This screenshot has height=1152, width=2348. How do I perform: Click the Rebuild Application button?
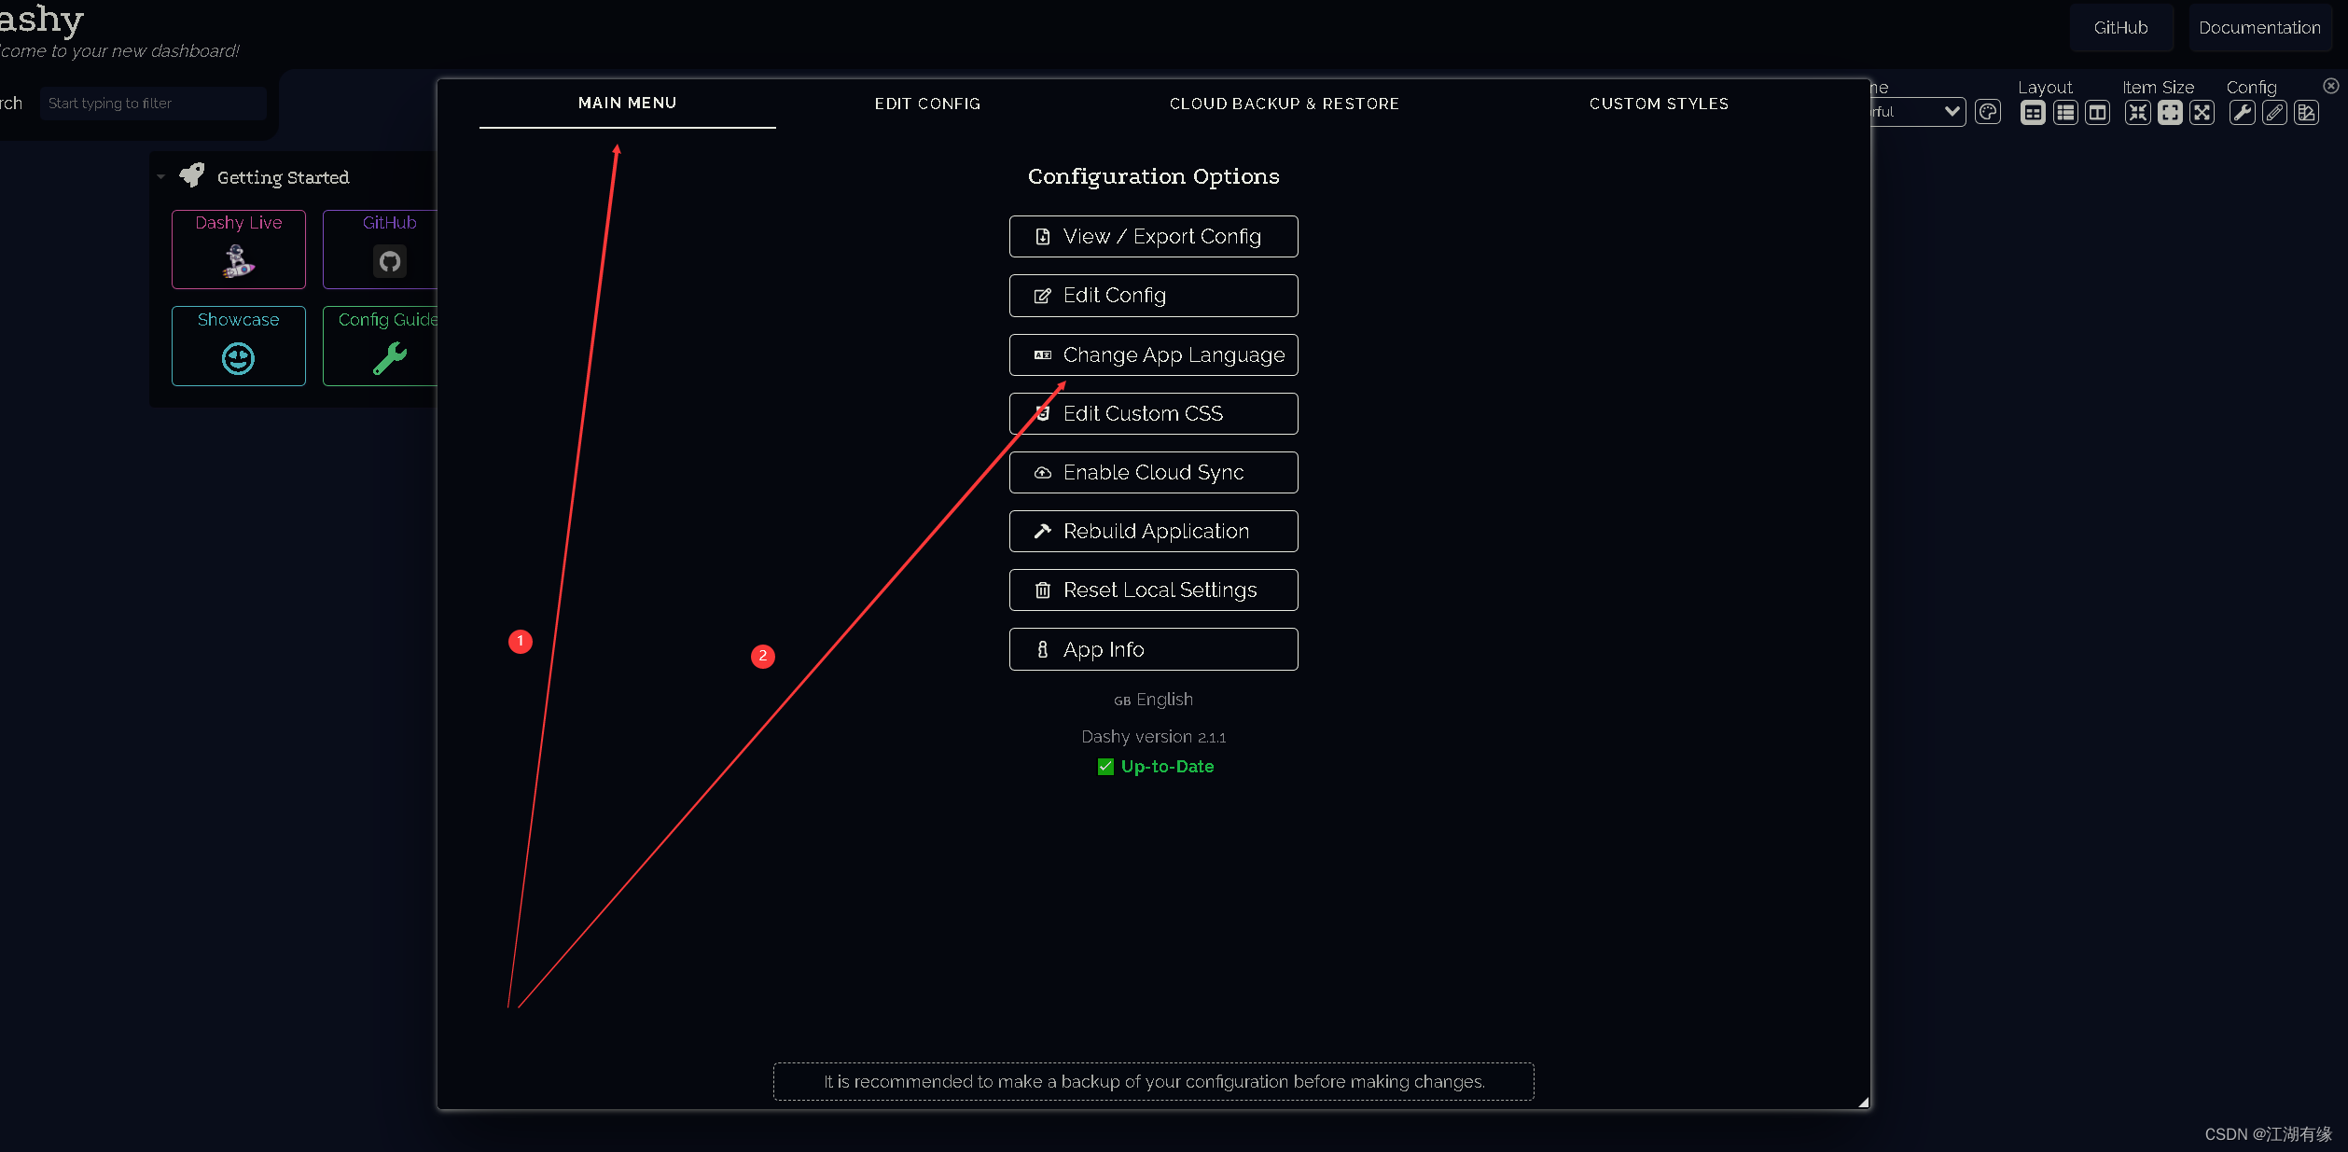[1155, 532]
